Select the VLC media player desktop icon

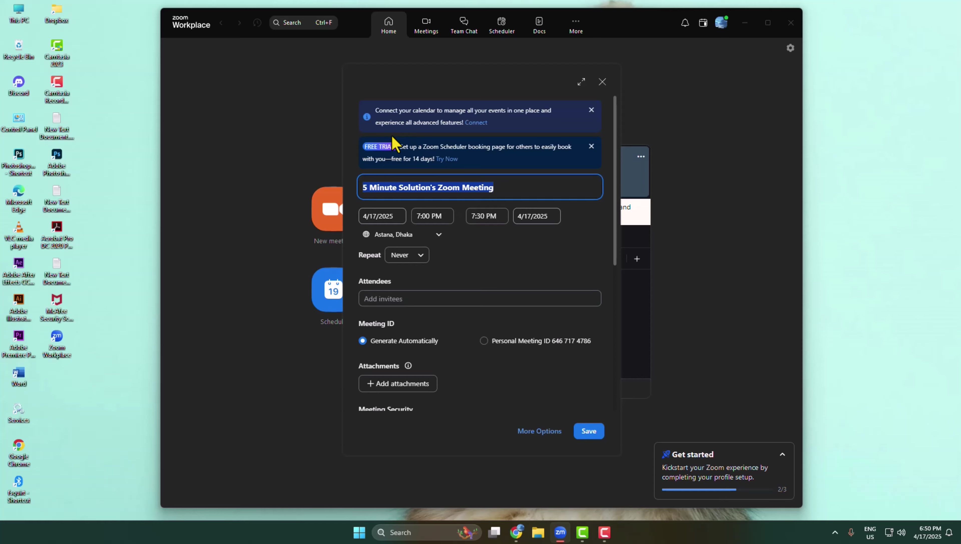point(18,235)
